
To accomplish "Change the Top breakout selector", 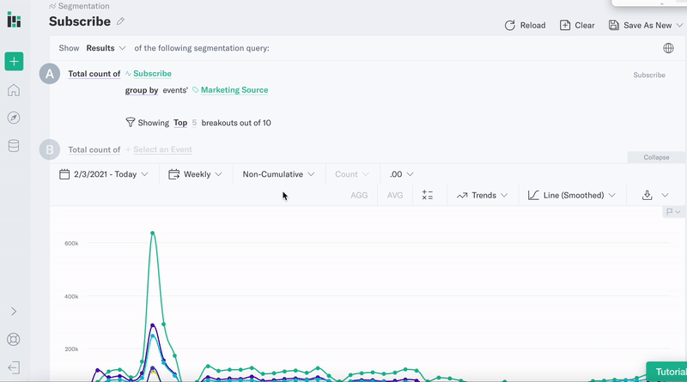I will pyautogui.click(x=180, y=123).
